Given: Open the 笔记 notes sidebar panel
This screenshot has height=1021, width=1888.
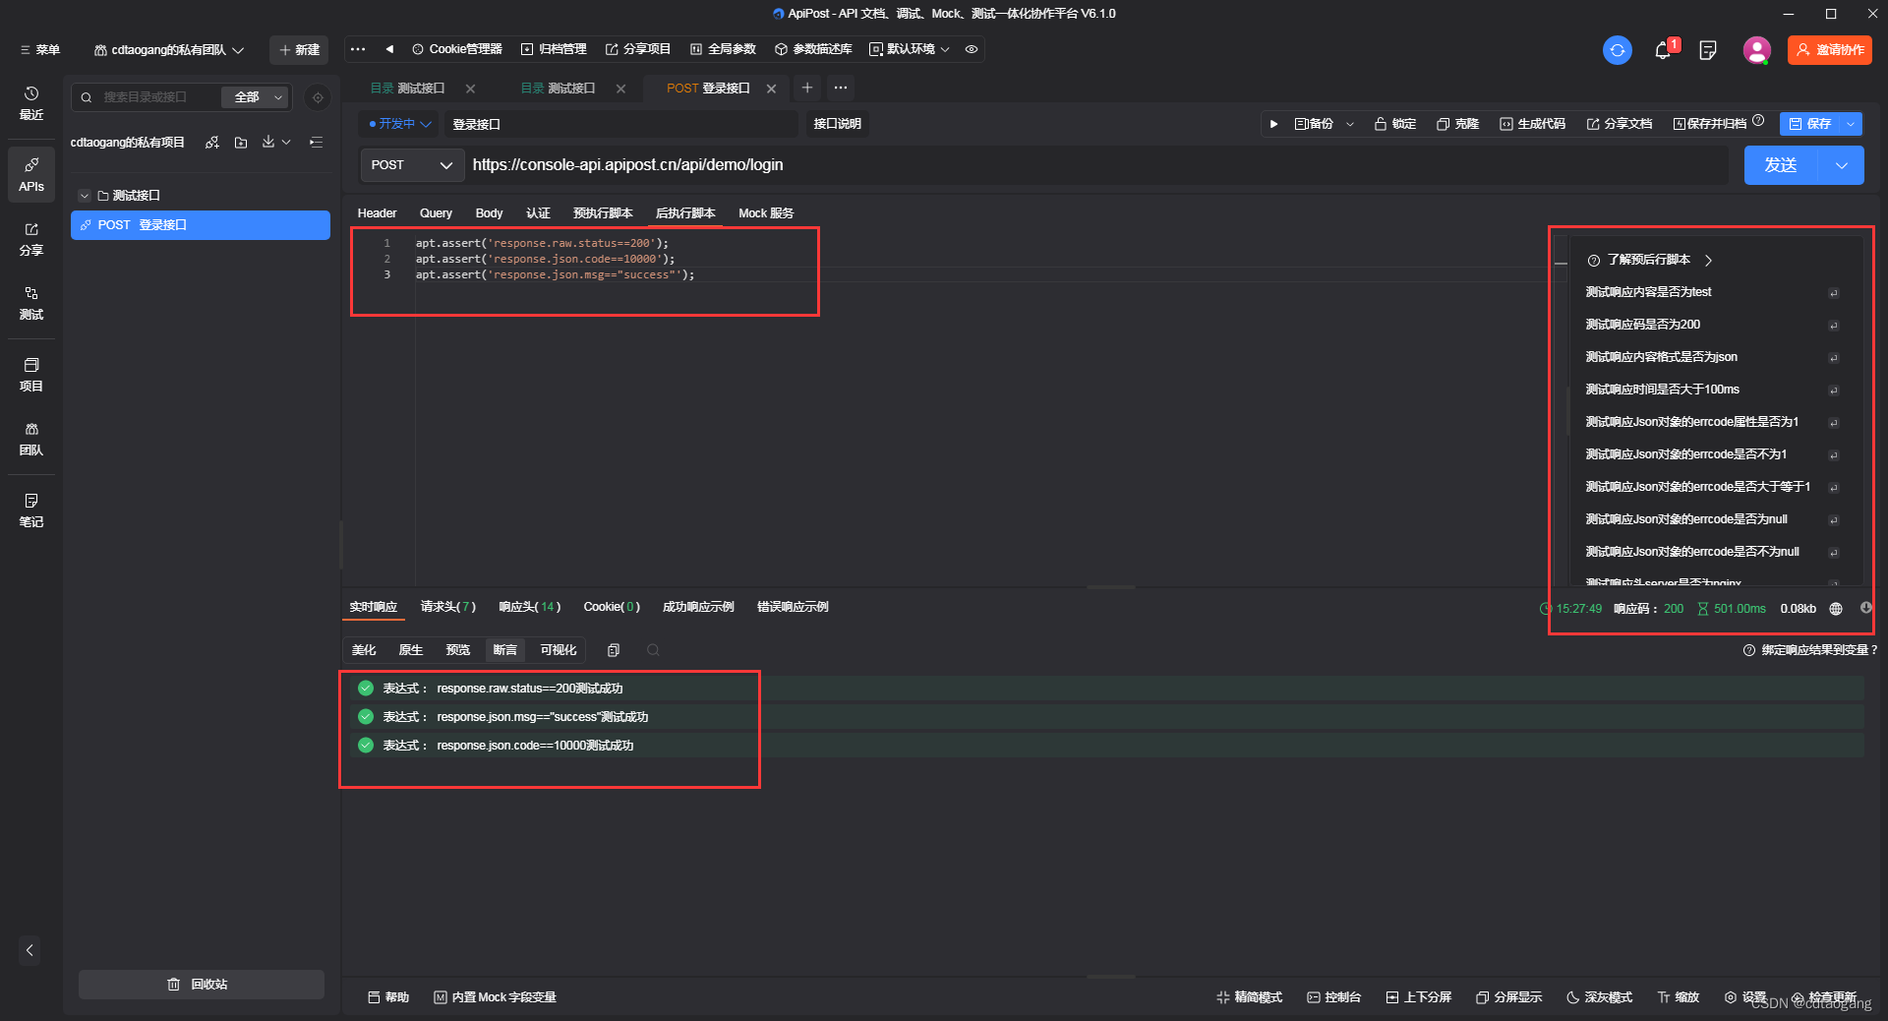Looking at the screenshot, I should [x=31, y=510].
